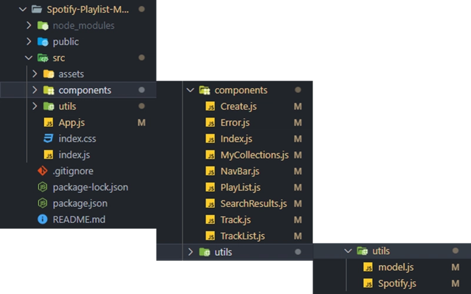Click the JS icon beside model.js

(368, 267)
